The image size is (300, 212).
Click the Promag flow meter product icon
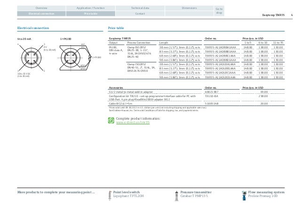point(244,196)
